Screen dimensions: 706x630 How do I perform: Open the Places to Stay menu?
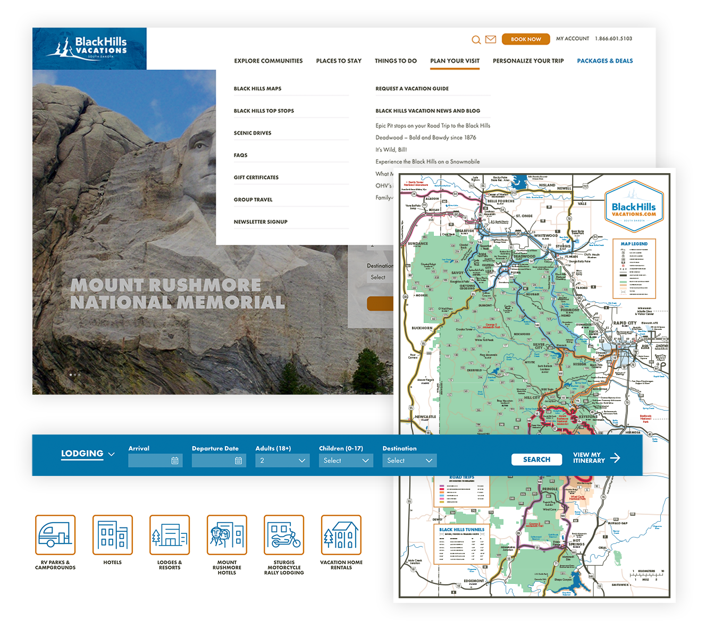[339, 61]
